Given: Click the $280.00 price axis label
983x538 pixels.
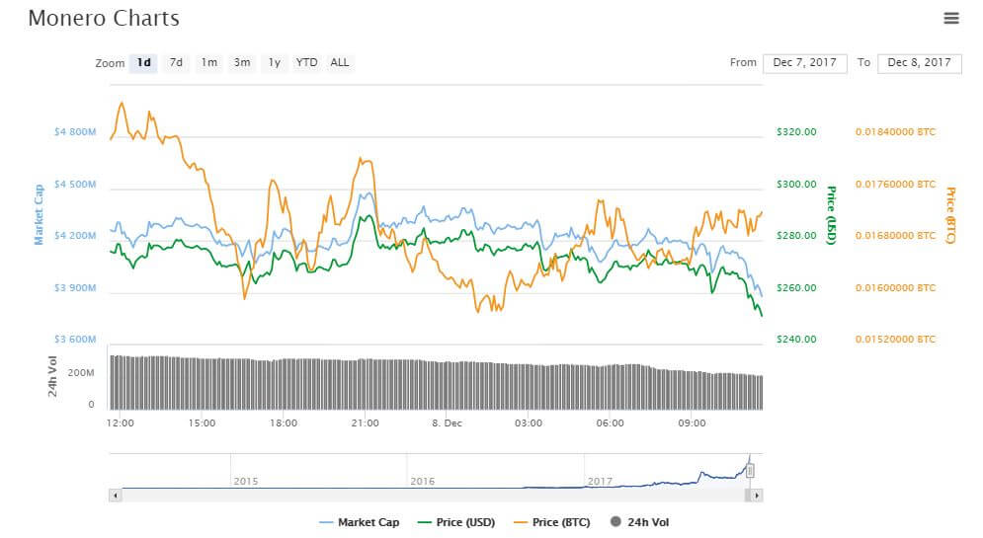Looking at the screenshot, I should (x=796, y=236).
